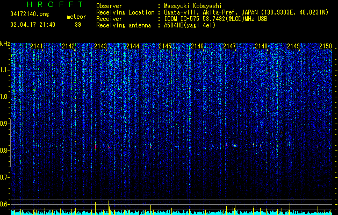Select the 2146 time marker
Viewport: 338px width, 215px height.
pos(197,46)
